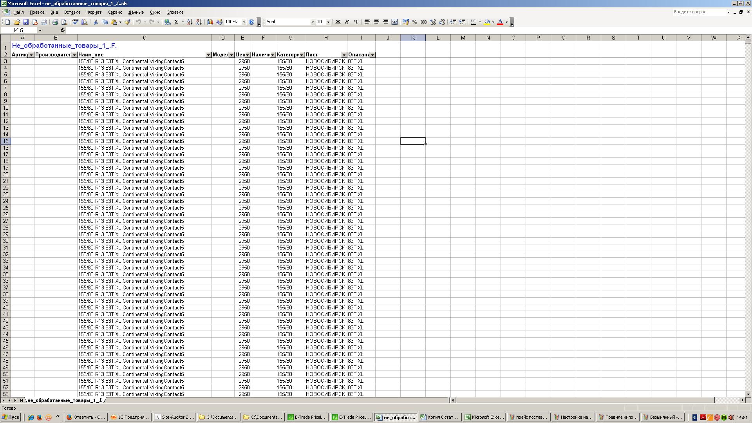752x423 pixels.
Task: Open the Правка menu
Action: (37, 12)
